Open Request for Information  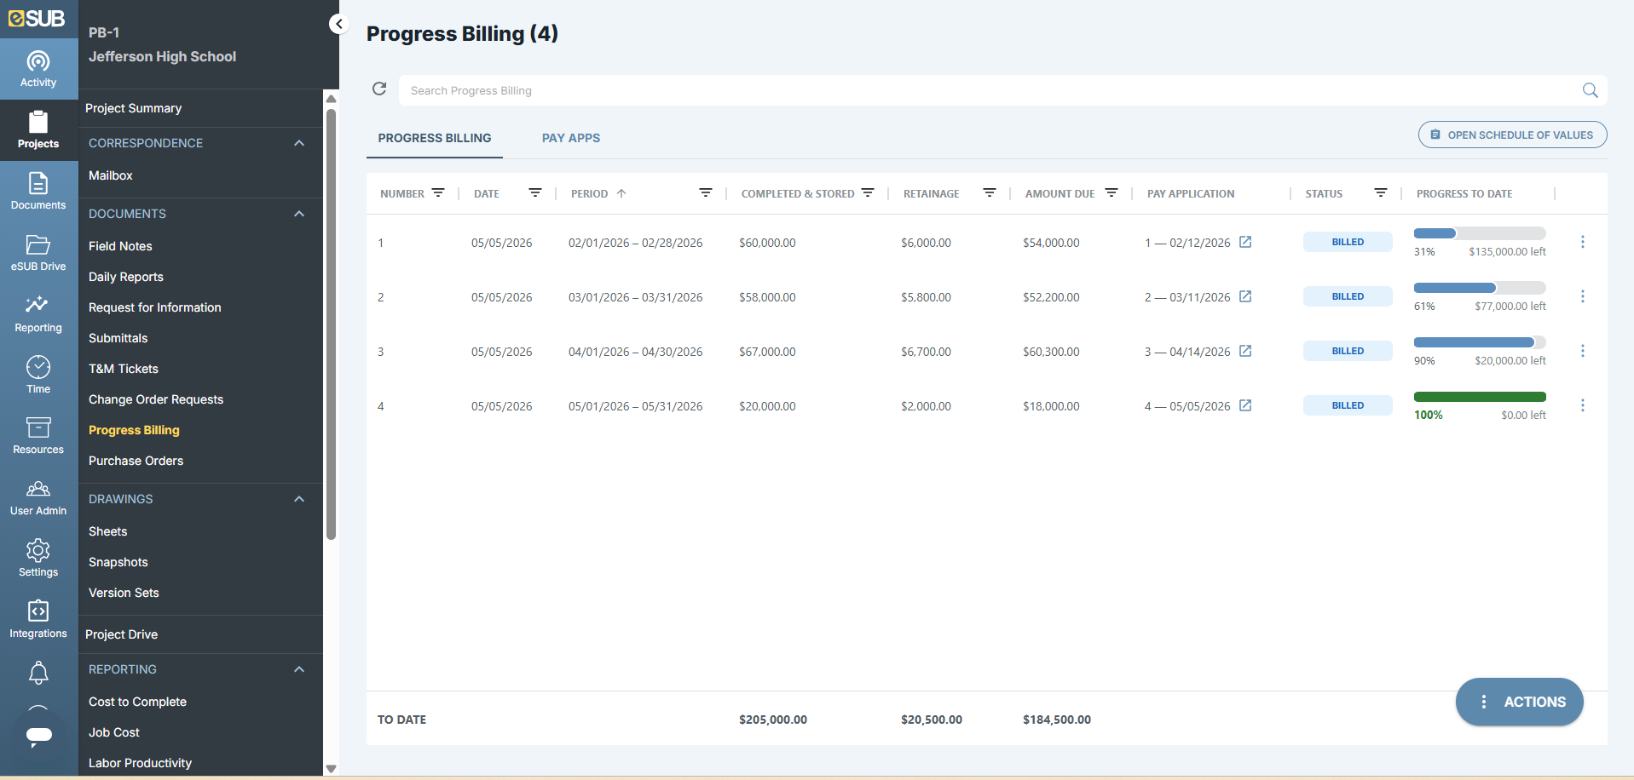coord(155,307)
